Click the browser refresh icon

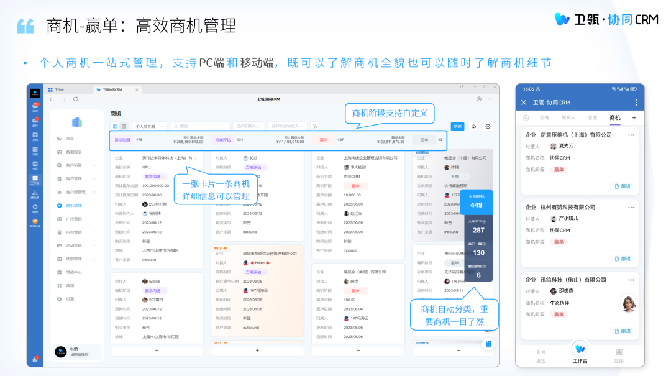pos(75,99)
